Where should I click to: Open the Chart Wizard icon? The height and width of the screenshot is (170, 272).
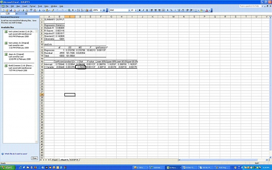[87, 10]
